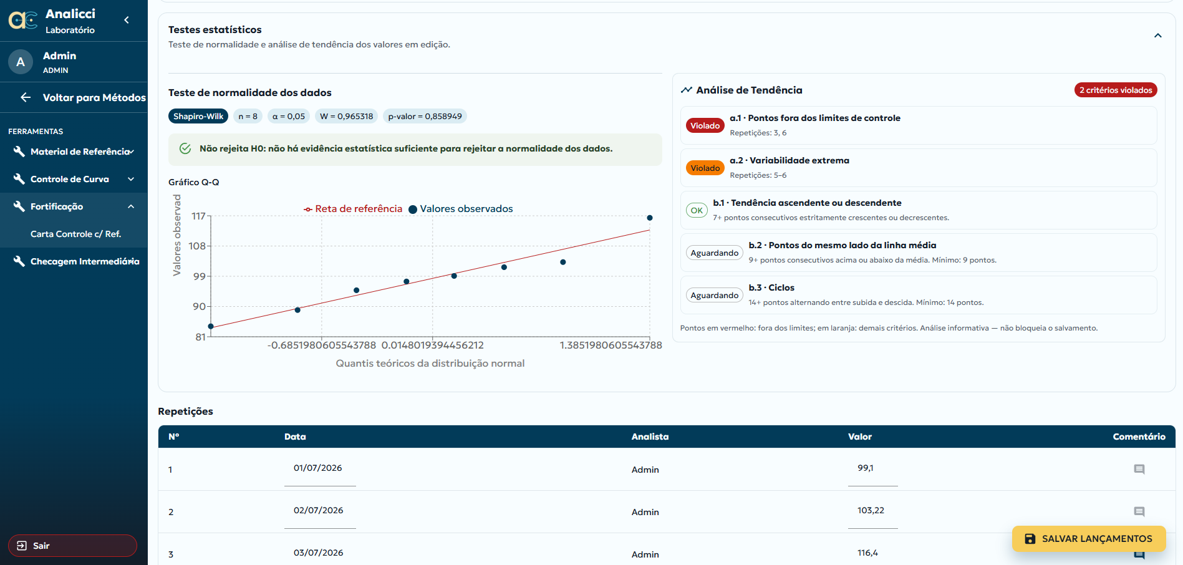This screenshot has width=1183, height=565.
Task: Click the highest observed point on Q-Q chart
Action: (x=650, y=218)
